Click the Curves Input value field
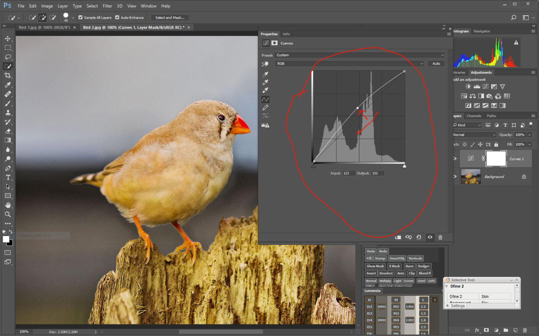The width and height of the screenshot is (539, 336). pos(349,173)
